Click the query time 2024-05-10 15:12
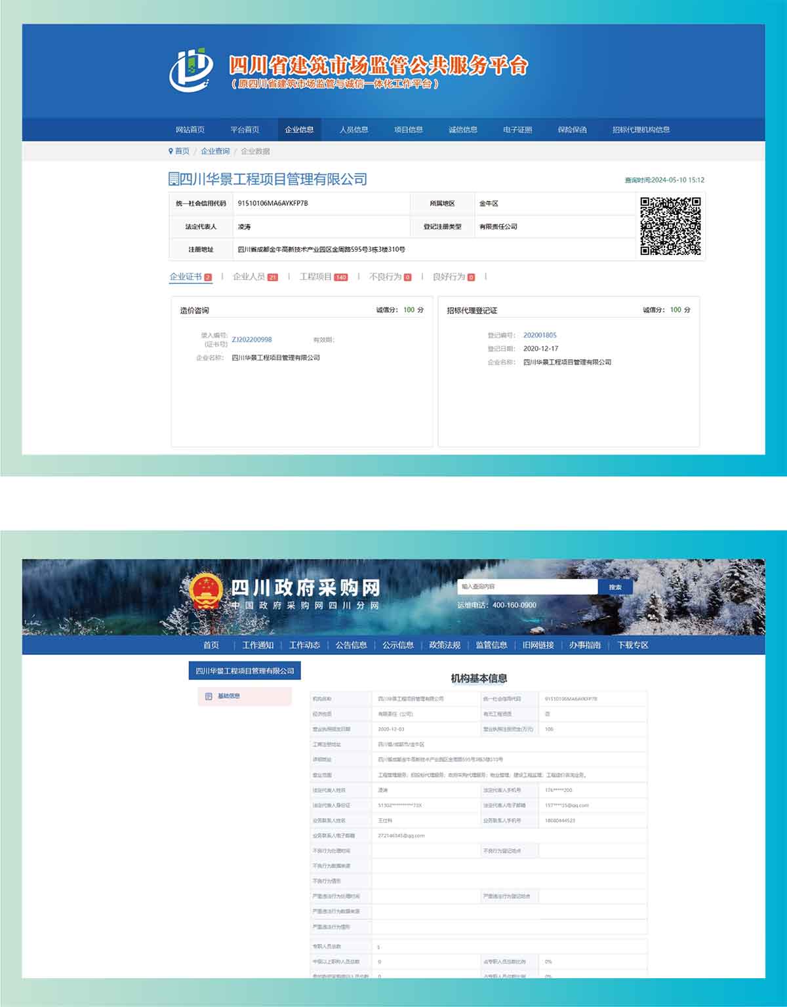The image size is (787, 1007). [664, 180]
